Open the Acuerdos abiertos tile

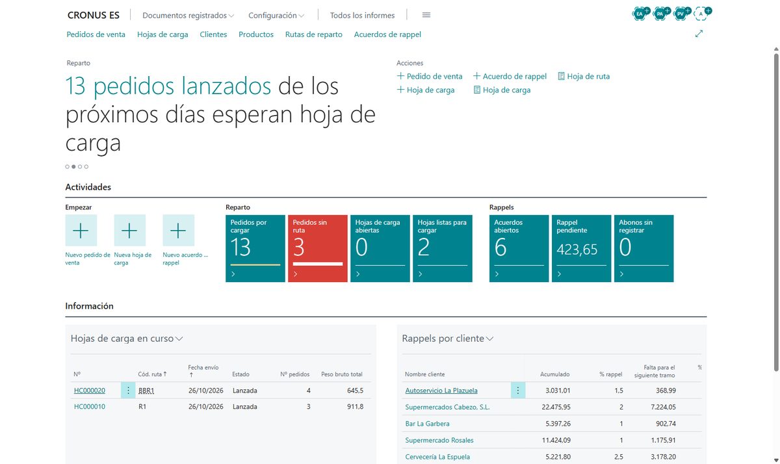(x=519, y=248)
